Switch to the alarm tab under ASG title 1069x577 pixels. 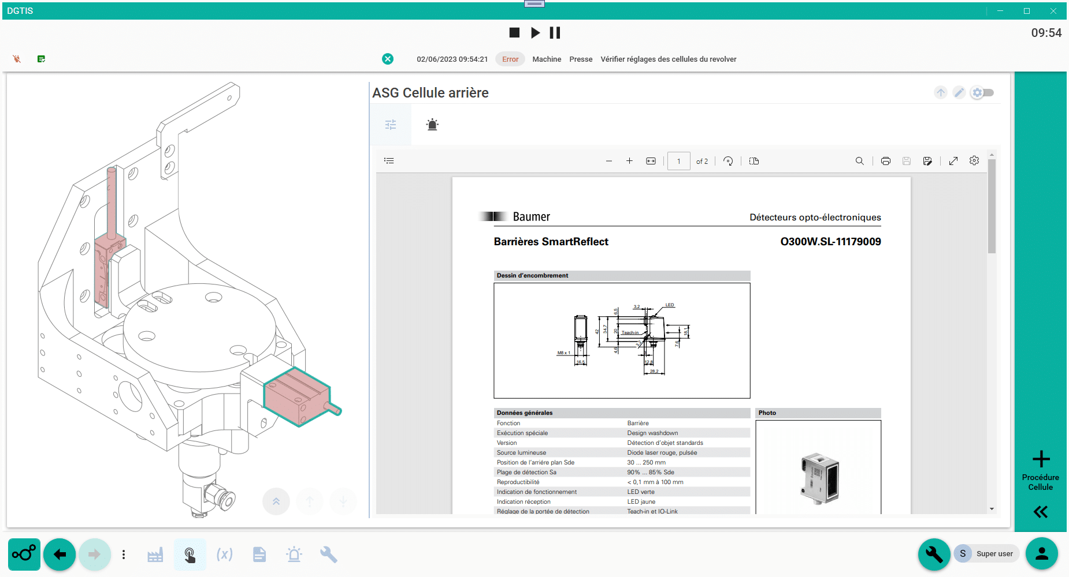tap(432, 125)
